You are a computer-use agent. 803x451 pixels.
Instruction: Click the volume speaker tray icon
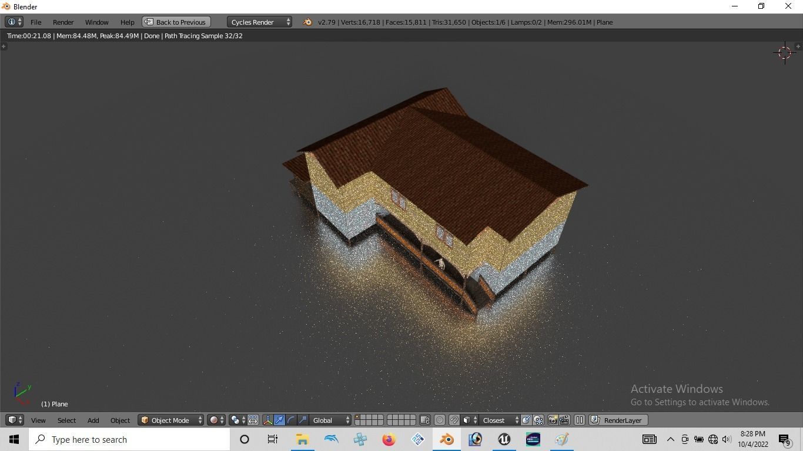(727, 439)
